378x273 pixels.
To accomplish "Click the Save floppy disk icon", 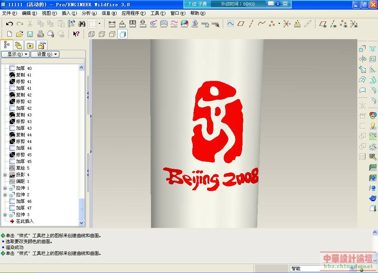I will click(x=30, y=34).
